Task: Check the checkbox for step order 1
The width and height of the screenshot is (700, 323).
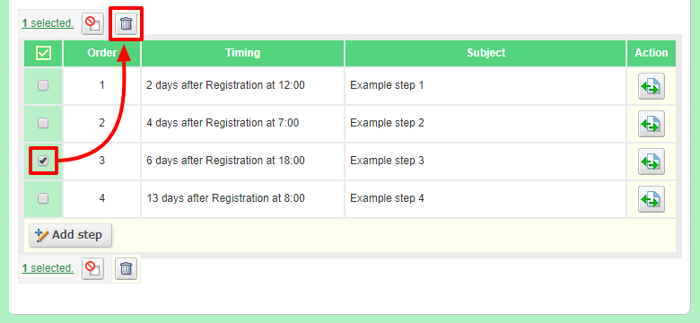Action: 43,85
